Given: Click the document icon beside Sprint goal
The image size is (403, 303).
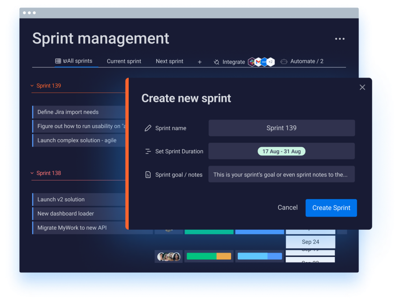Looking at the screenshot, I should pos(148,175).
